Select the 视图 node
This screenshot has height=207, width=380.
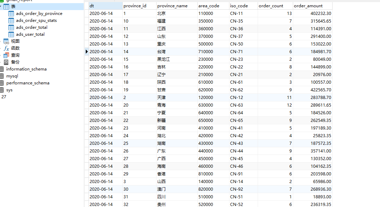(15, 41)
